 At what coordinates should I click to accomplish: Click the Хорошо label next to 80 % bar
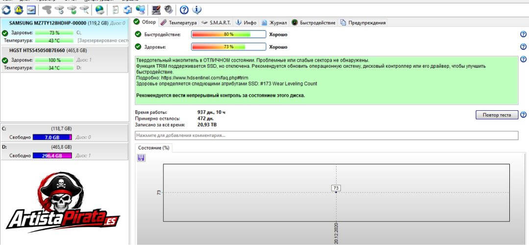278,34
